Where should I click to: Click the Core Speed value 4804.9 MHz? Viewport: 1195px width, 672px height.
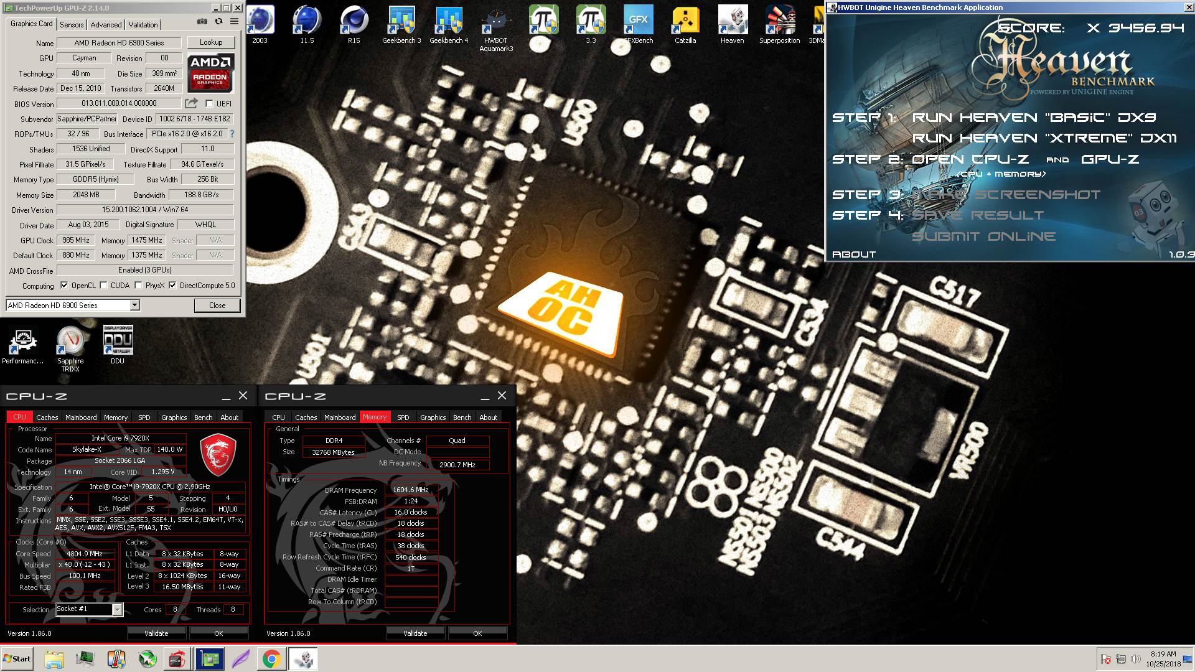[85, 554]
